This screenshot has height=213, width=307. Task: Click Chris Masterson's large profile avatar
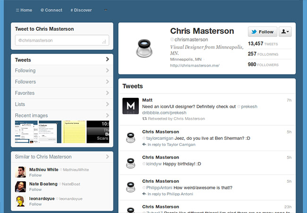[x=144, y=48]
